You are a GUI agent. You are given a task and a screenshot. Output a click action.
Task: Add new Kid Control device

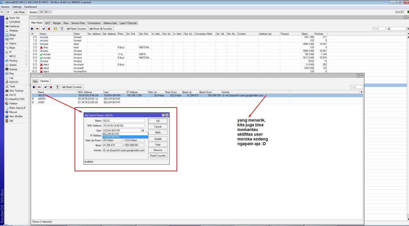point(34,87)
